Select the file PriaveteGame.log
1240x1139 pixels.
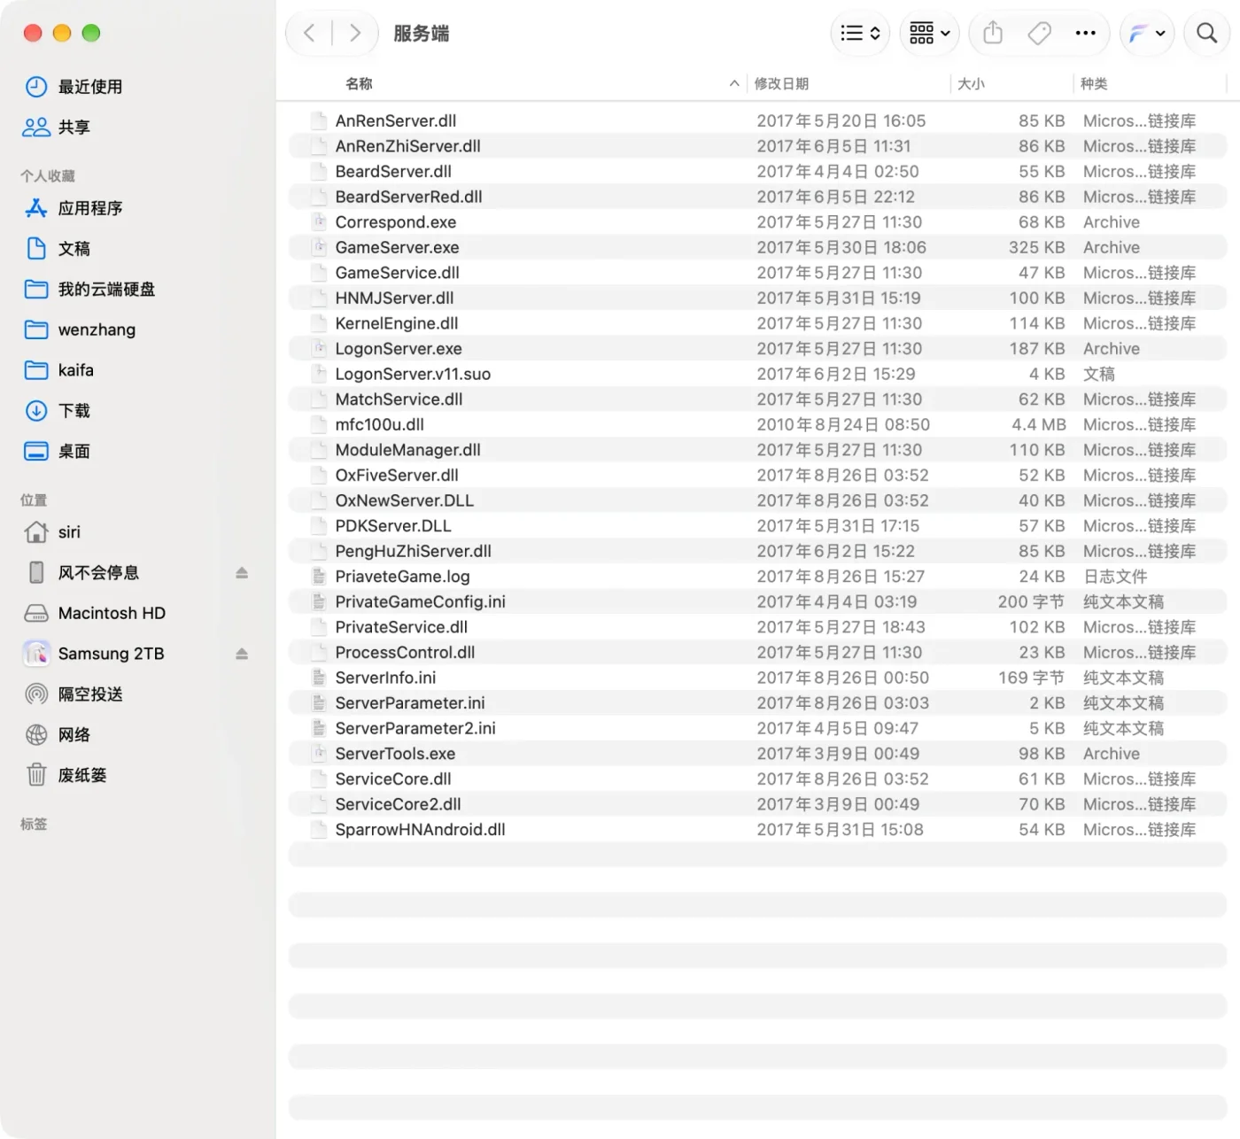[758, 577]
